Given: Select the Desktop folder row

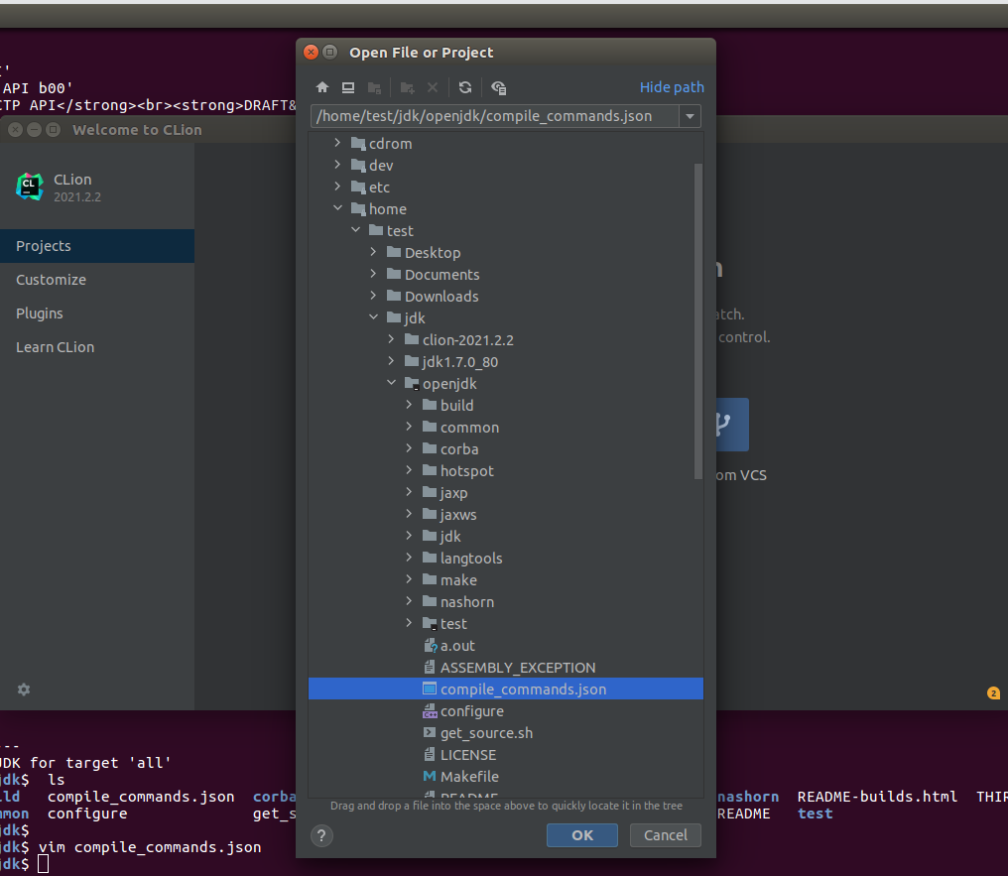Looking at the screenshot, I should tap(506, 252).
